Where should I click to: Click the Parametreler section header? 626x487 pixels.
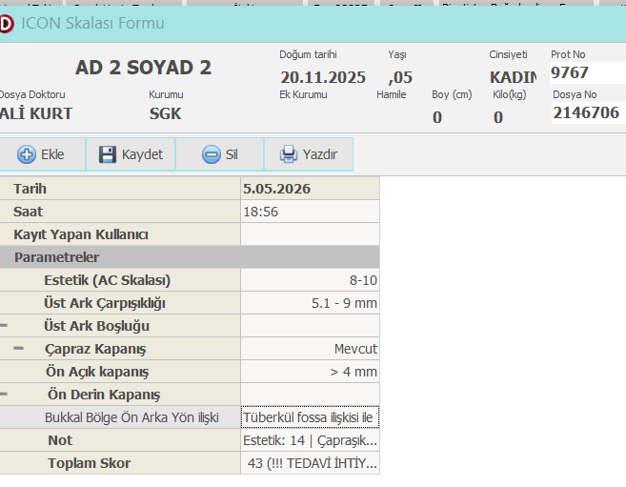pos(190,257)
